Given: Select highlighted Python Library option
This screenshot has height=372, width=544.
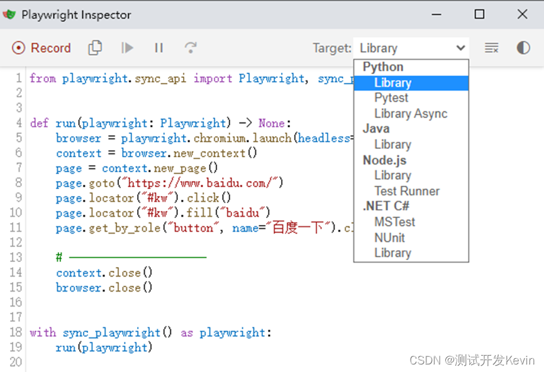Looking at the screenshot, I should 411,83.
